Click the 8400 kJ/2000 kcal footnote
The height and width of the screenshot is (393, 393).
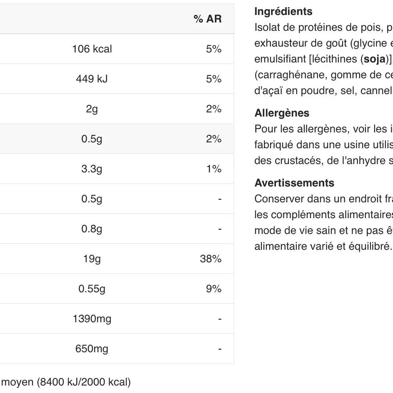point(83,382)
